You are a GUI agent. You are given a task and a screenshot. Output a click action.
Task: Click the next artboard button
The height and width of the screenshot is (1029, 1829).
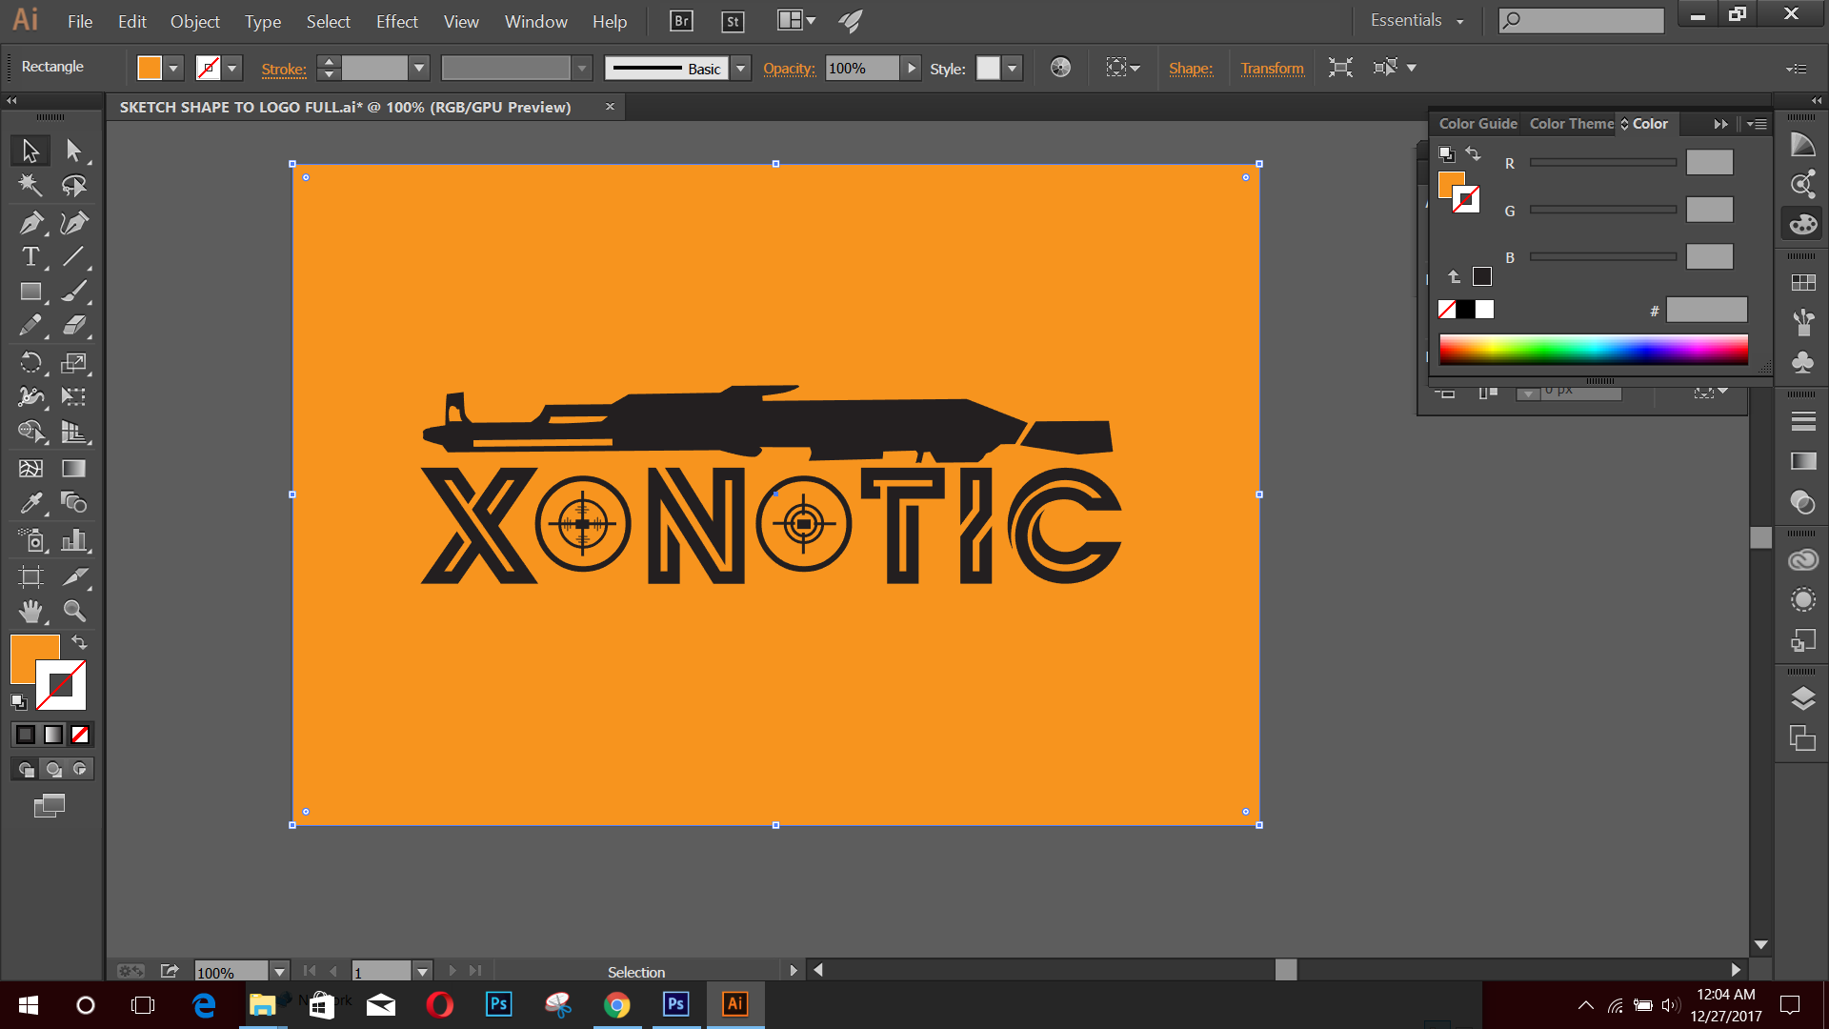point(452,971)
